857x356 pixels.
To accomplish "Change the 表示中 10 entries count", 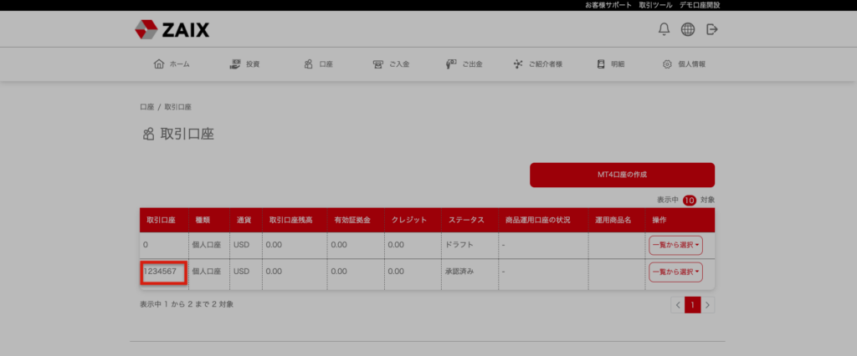I will coord(689,201).
